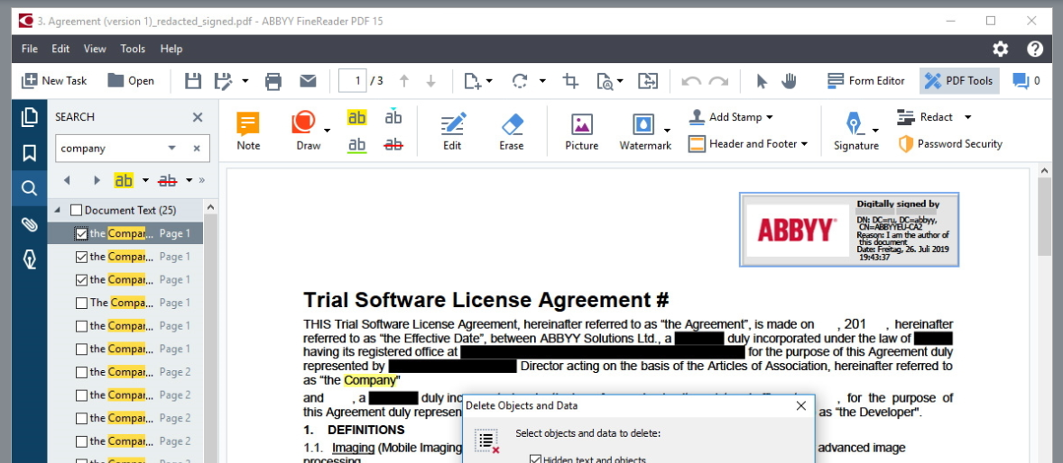Click the Picture tool
Screen dimensions: 1063x463
582,131
